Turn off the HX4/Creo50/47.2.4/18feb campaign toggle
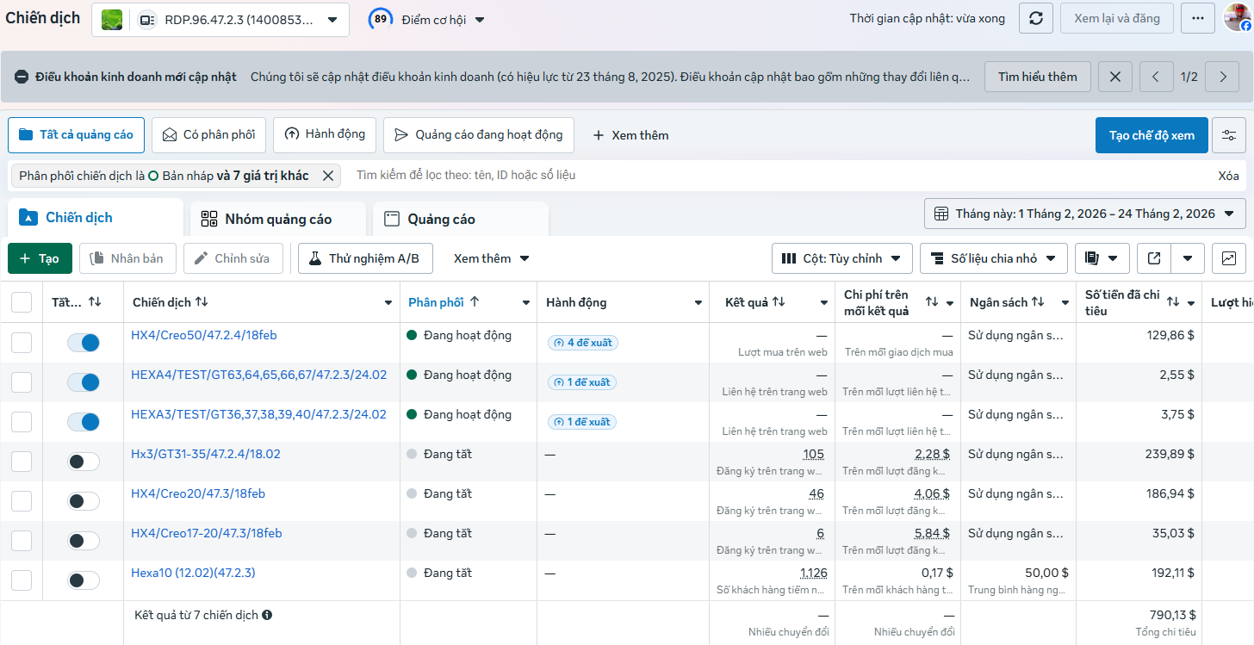 (84, 343)
